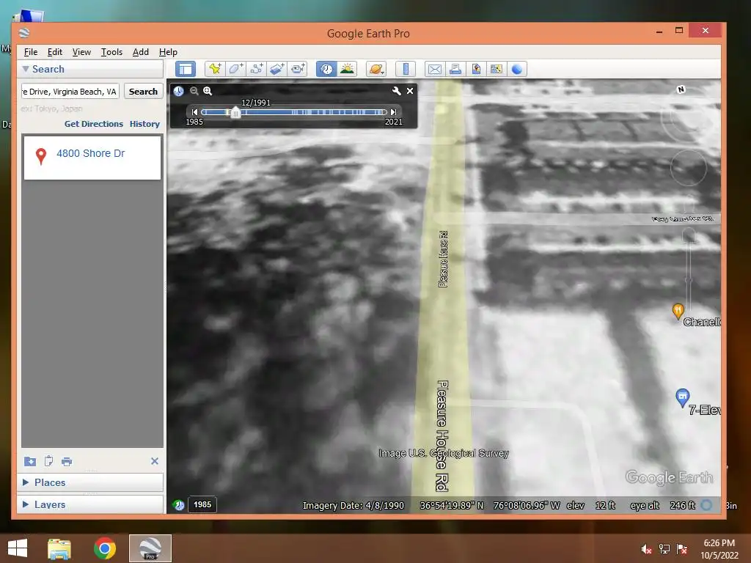
Task: Toggle the sidebar panel button
Action: pos(186,69)
